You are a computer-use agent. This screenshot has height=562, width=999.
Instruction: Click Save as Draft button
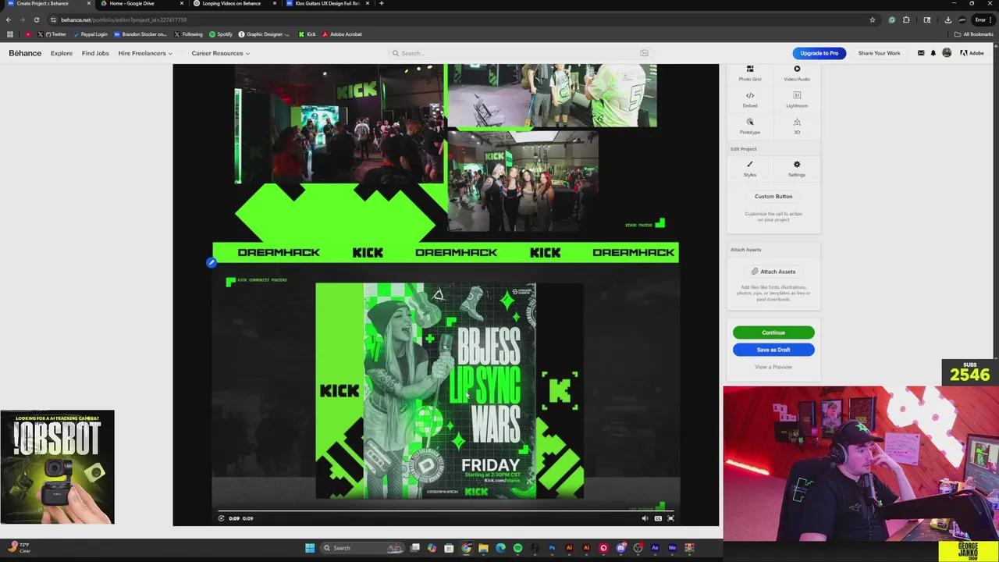(x=773, y=350)
